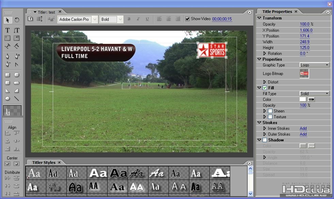Select the Pen tool
Image resolution: width=334 pixels, height=199 pixels.
click(x=7, y=56)
